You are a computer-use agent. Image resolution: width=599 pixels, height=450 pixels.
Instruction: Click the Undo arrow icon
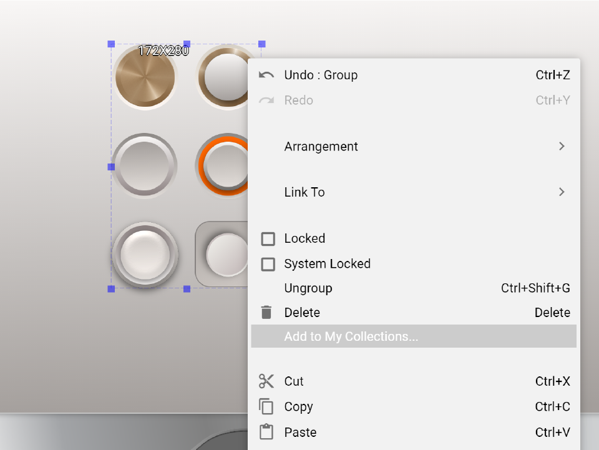[x=266, y=75]
